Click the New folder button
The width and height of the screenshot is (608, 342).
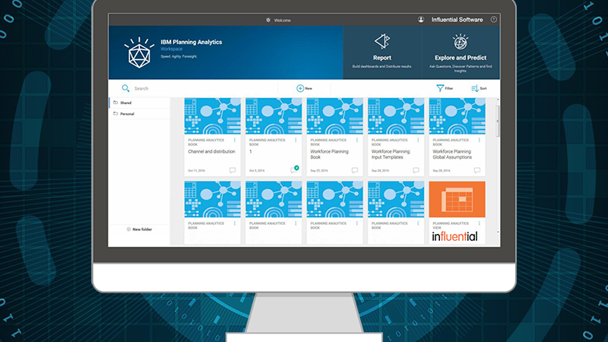pyautogui.click(x=139, y=230)
